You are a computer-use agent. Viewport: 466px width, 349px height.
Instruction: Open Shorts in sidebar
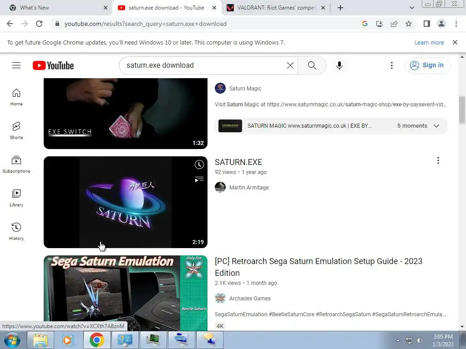click(x=16, y=131)
